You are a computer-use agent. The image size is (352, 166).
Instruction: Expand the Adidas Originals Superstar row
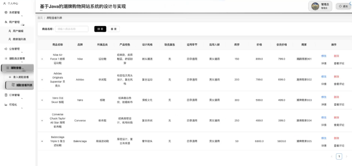tap(42, 80)
